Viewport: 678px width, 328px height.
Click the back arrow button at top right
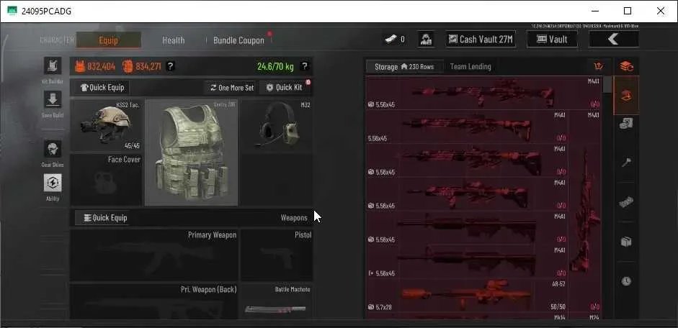[x=613, y=40]
